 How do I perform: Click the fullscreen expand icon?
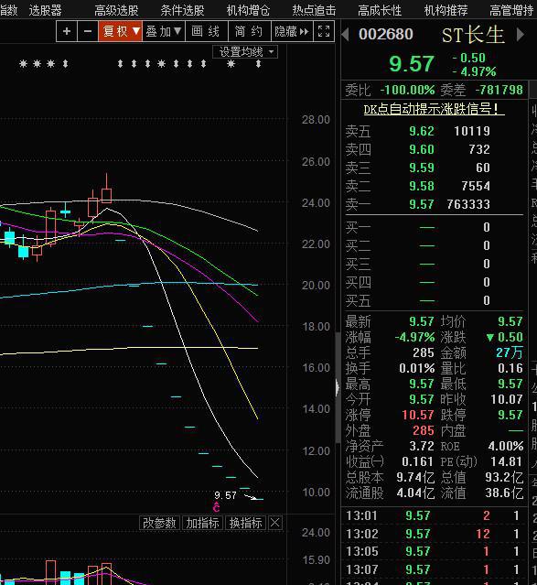(x=324, y=31)
